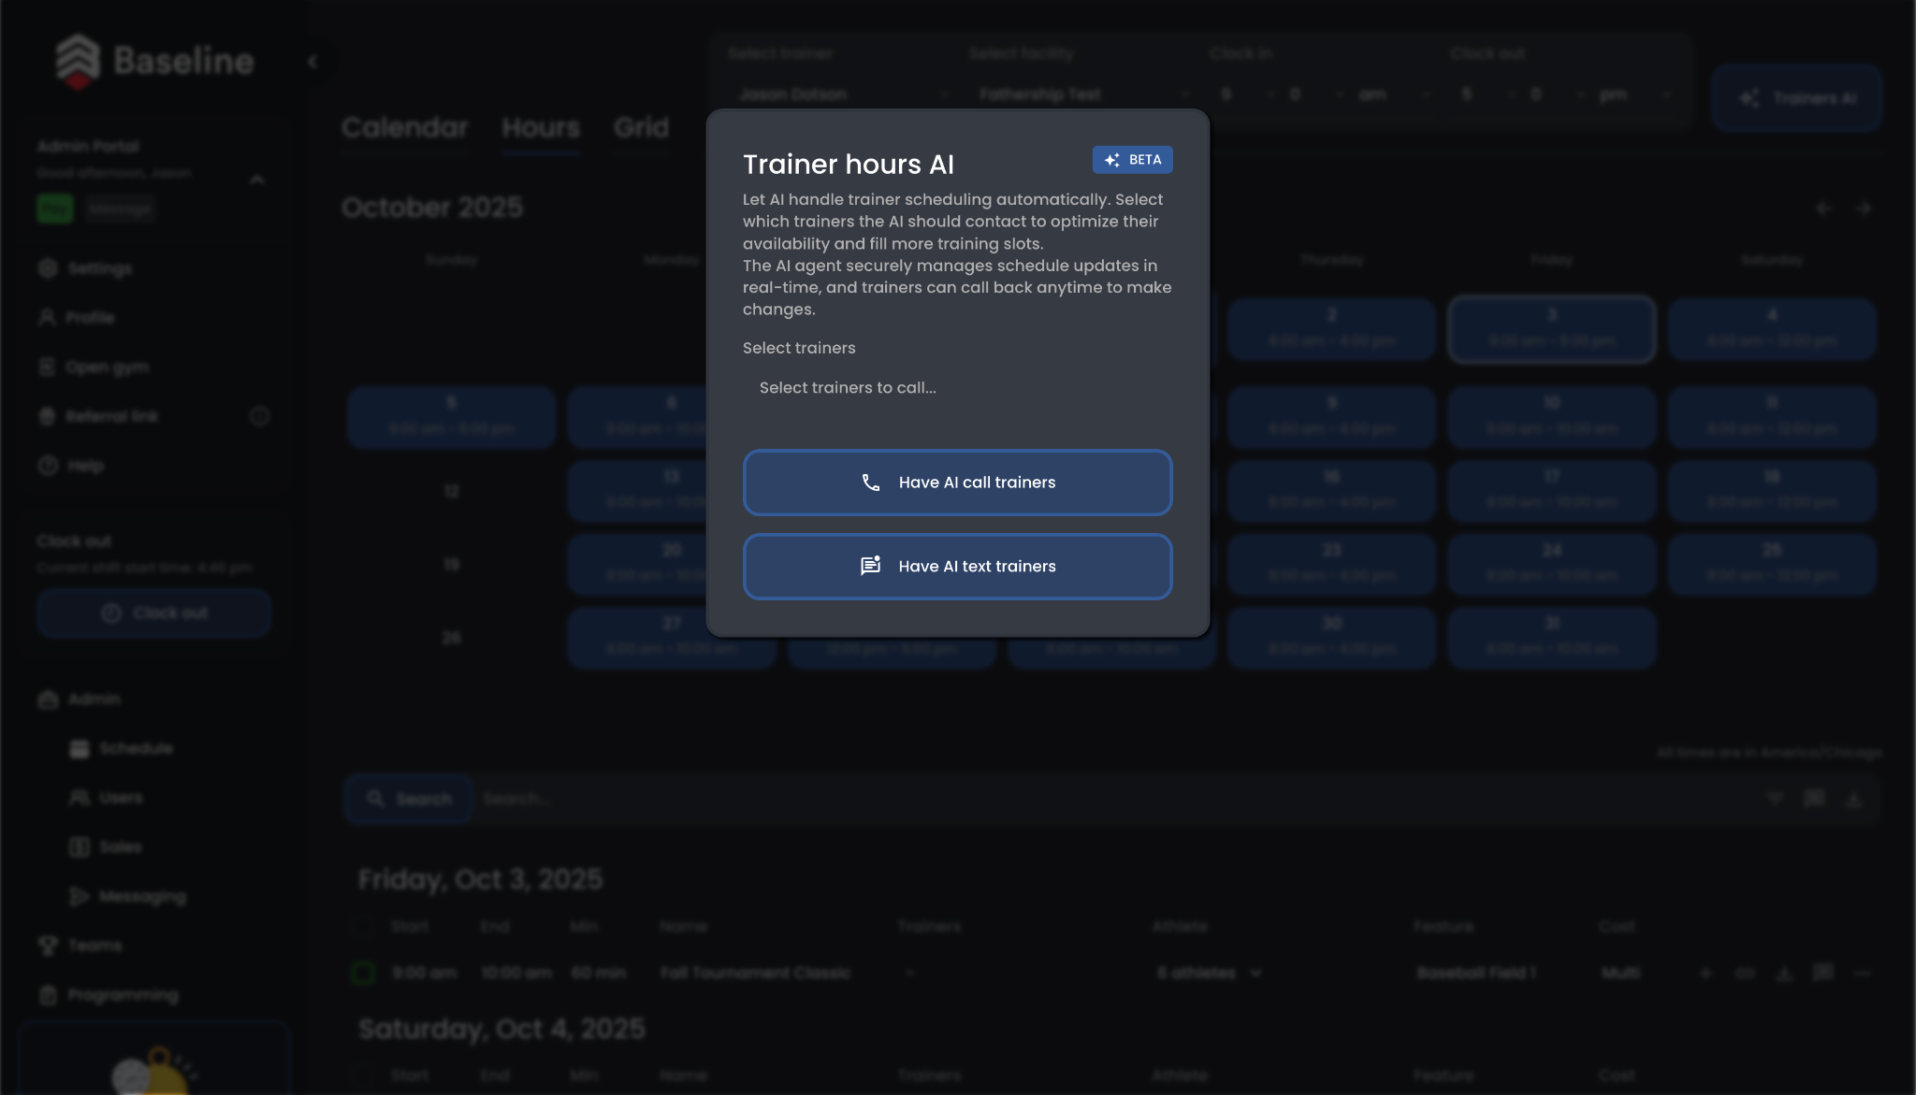
Task: Click the phone icon in call button
Action: click(870, 483)
